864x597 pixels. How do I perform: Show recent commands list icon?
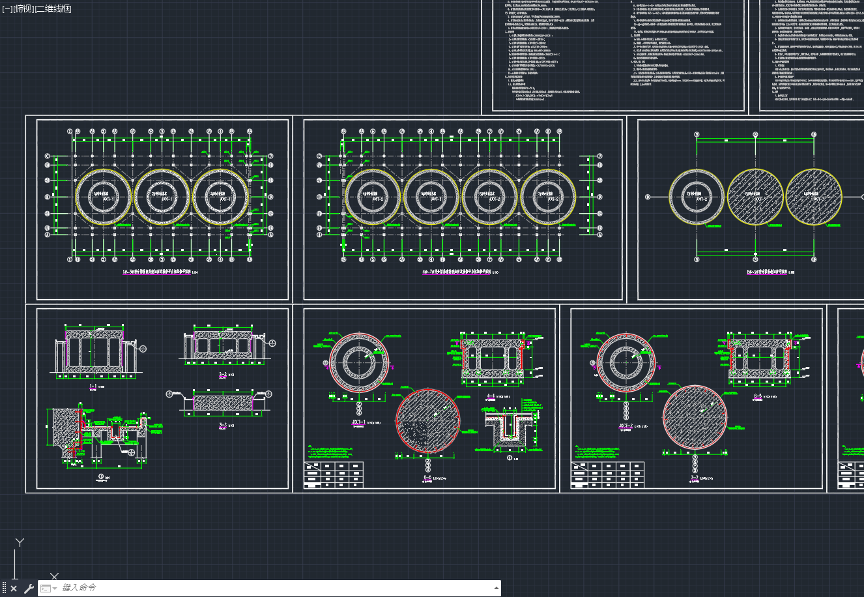tap(48, 588)
